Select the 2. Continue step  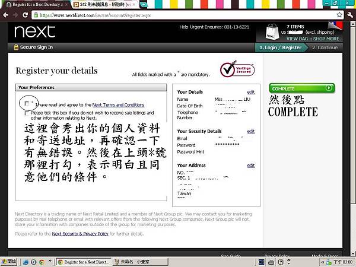point(325,47)
